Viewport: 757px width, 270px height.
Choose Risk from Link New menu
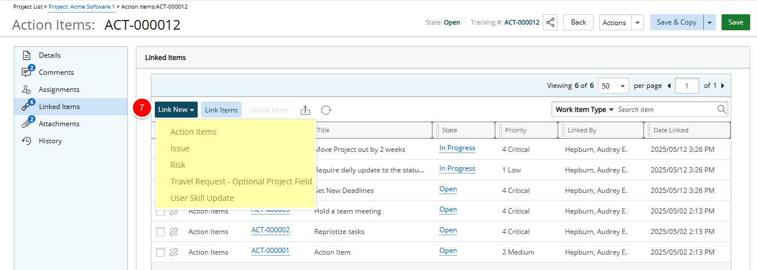(178, 165)
